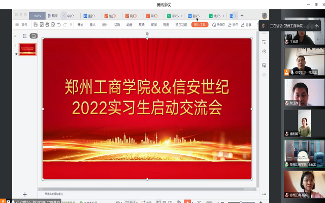The width and height of the screenshot is (325, 203).
Task: Start slideshow with orange play button
Action: click(187, 201)
